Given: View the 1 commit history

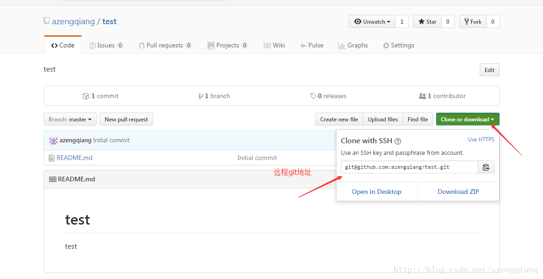Looking at the screenshot, I should click(x=101, y=96).
